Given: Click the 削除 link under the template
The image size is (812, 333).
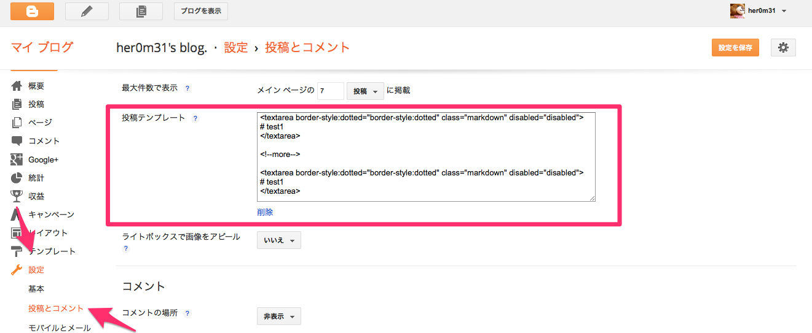Looking at the screenshot, I should point(265,212).
